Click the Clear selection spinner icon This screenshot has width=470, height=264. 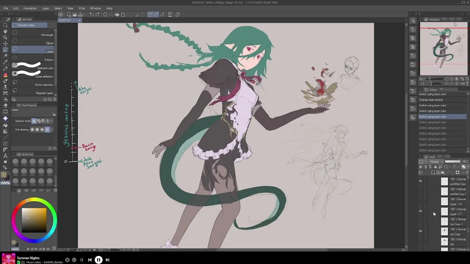(105, 15)
